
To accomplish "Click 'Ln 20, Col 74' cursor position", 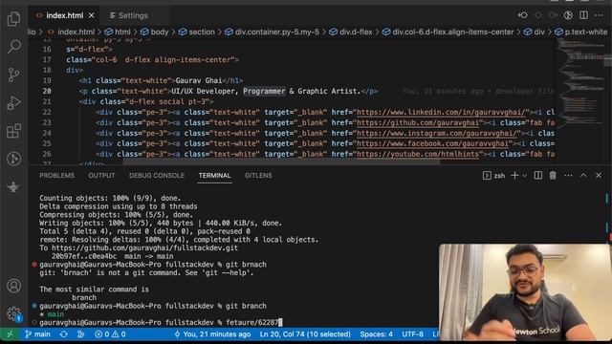I will [305, 334].
